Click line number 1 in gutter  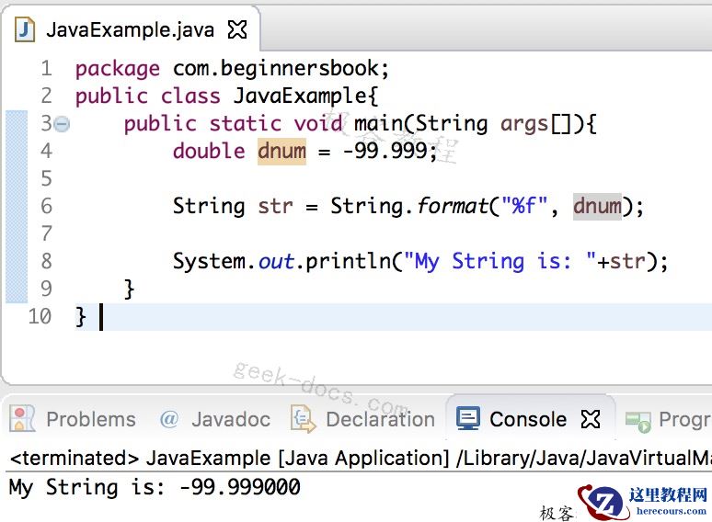coord(46,69)
